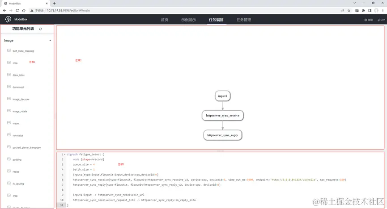Bookmark this page with the star
Viewport: 387px width, 209px height.
(349, 10)
